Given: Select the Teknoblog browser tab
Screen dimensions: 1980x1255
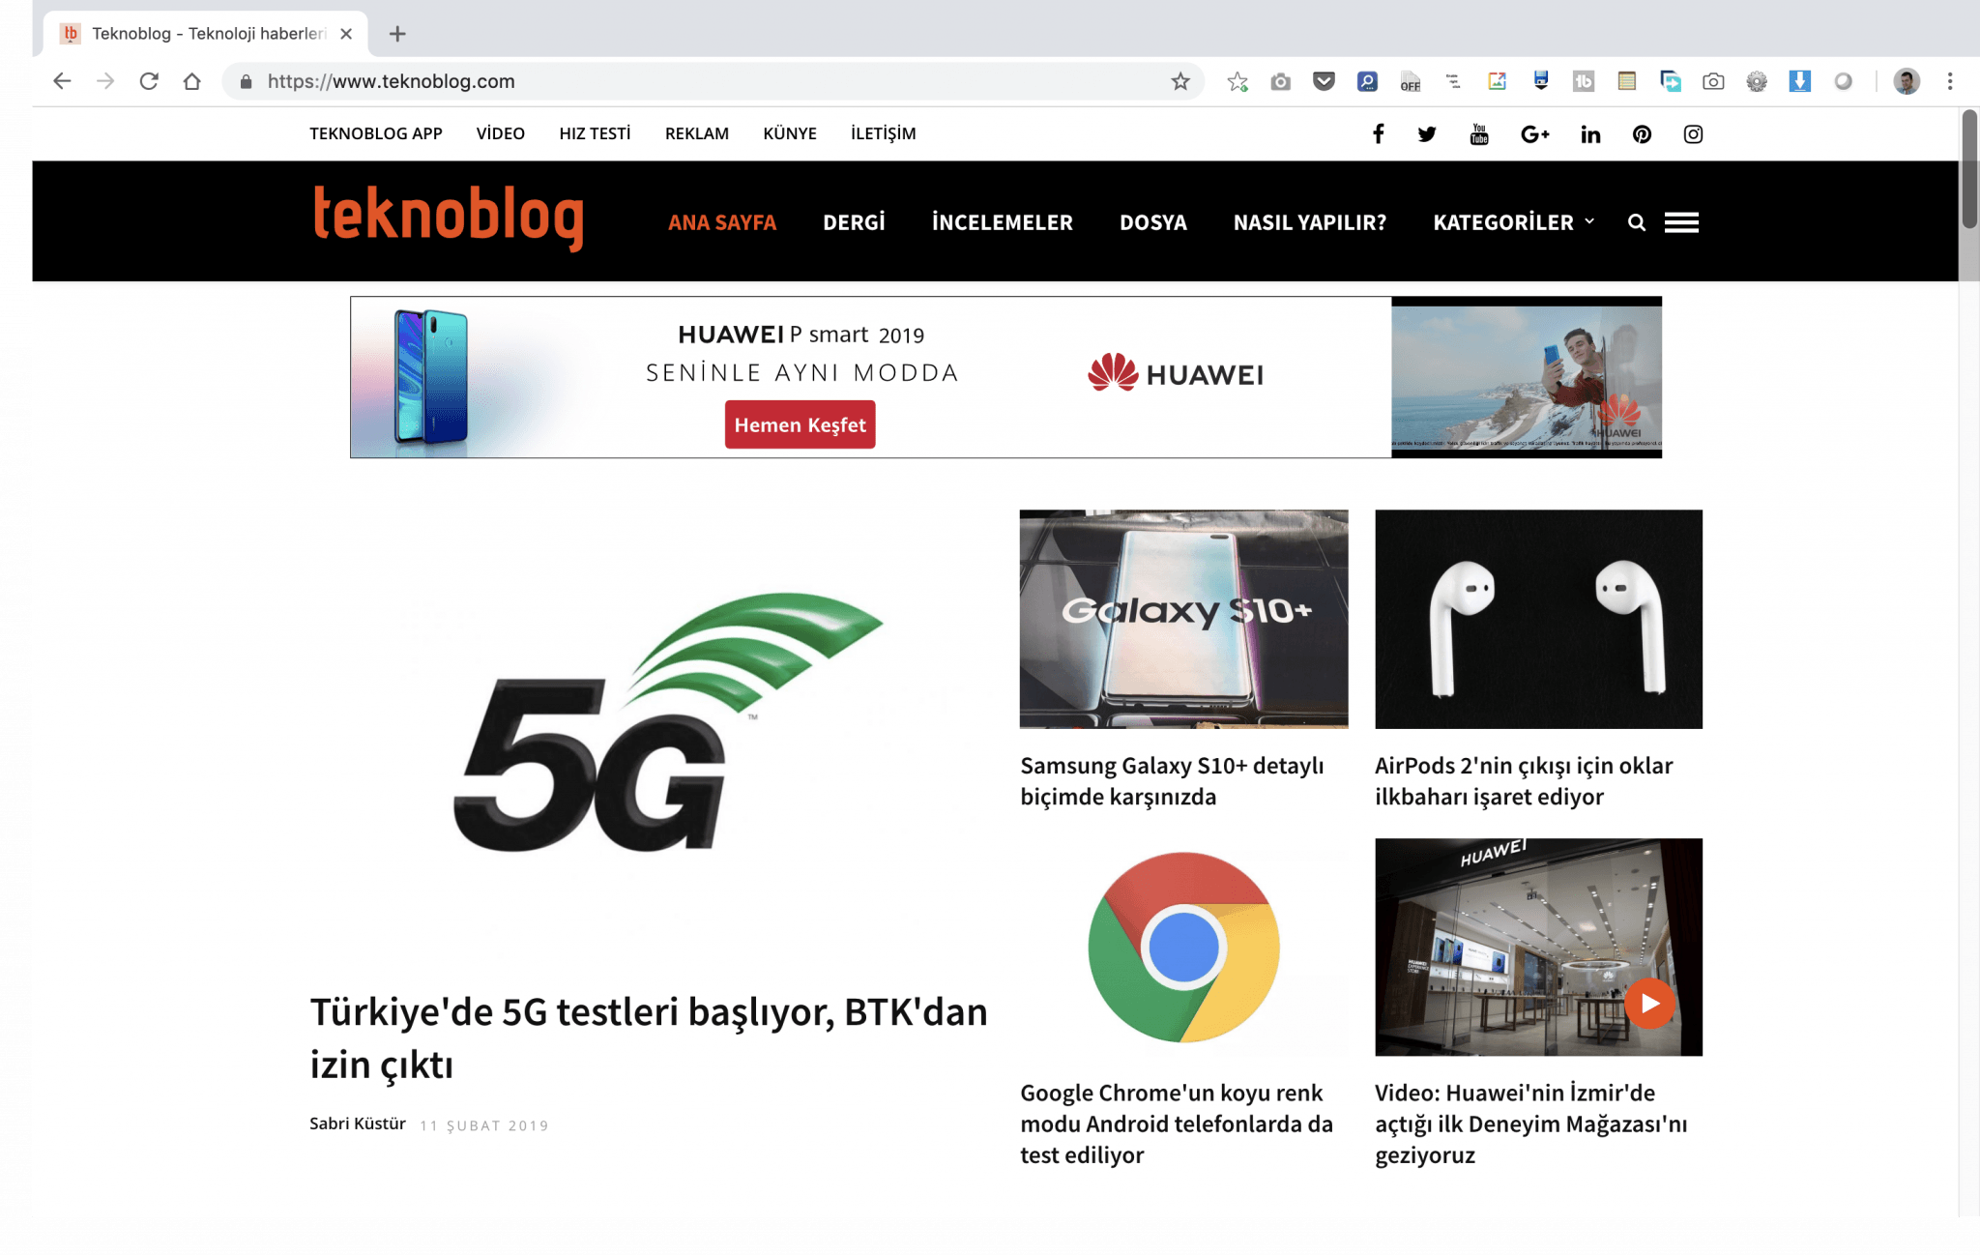Looking at the screenshot, I should tap(205, 34).
